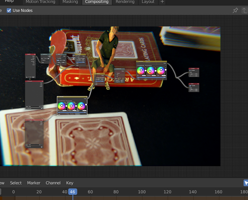The width and height of the screenshot is (248, 200).
Task: Click the Lift color wheel in the selected Color Balance node
Action: tap(61, 106)
